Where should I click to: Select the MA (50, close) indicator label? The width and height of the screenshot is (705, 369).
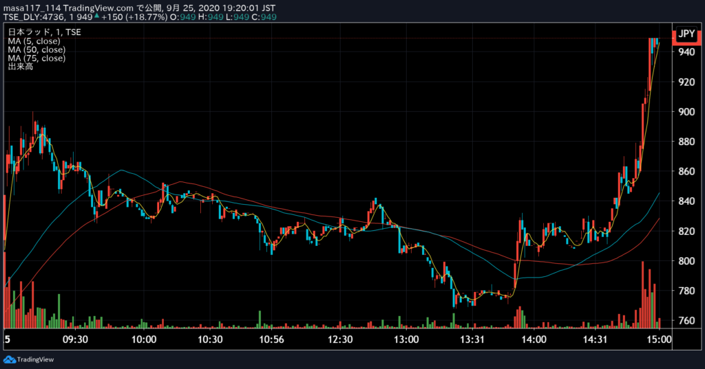click(x=36, y=49)
